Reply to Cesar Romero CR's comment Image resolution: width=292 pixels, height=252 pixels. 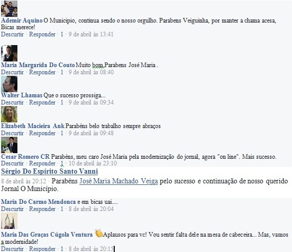point(43,163)
